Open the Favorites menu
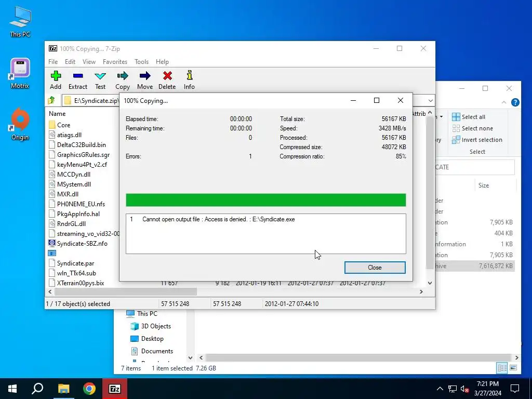The width and height of the screenshot is (532, 399). 115,62
